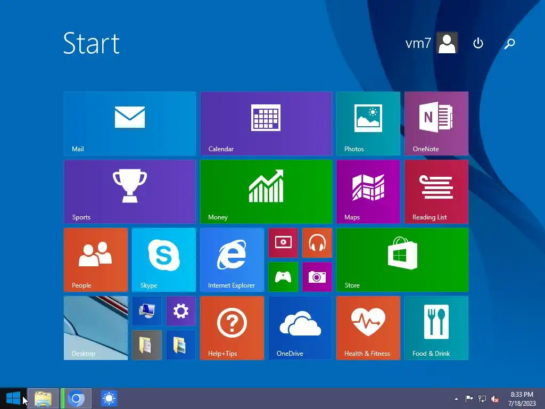
Task: Open the vm7 user account menu
Action: tap(431, 43)
